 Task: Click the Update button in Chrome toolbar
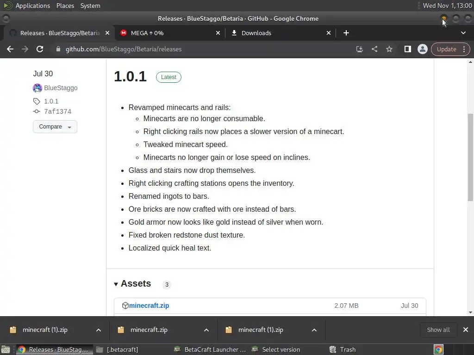(x=447, y=49)
